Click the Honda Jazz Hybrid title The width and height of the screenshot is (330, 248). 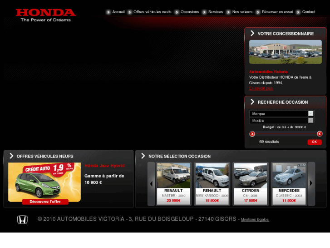[104, 166]
